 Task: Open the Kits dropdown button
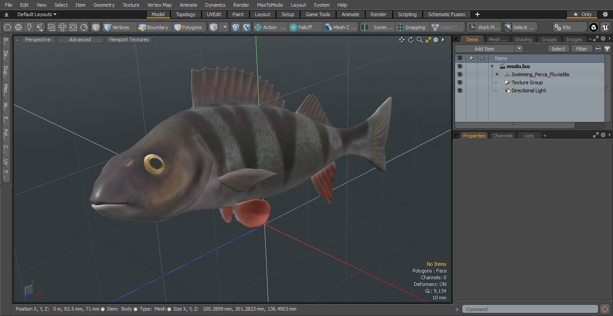click(569, 27)
